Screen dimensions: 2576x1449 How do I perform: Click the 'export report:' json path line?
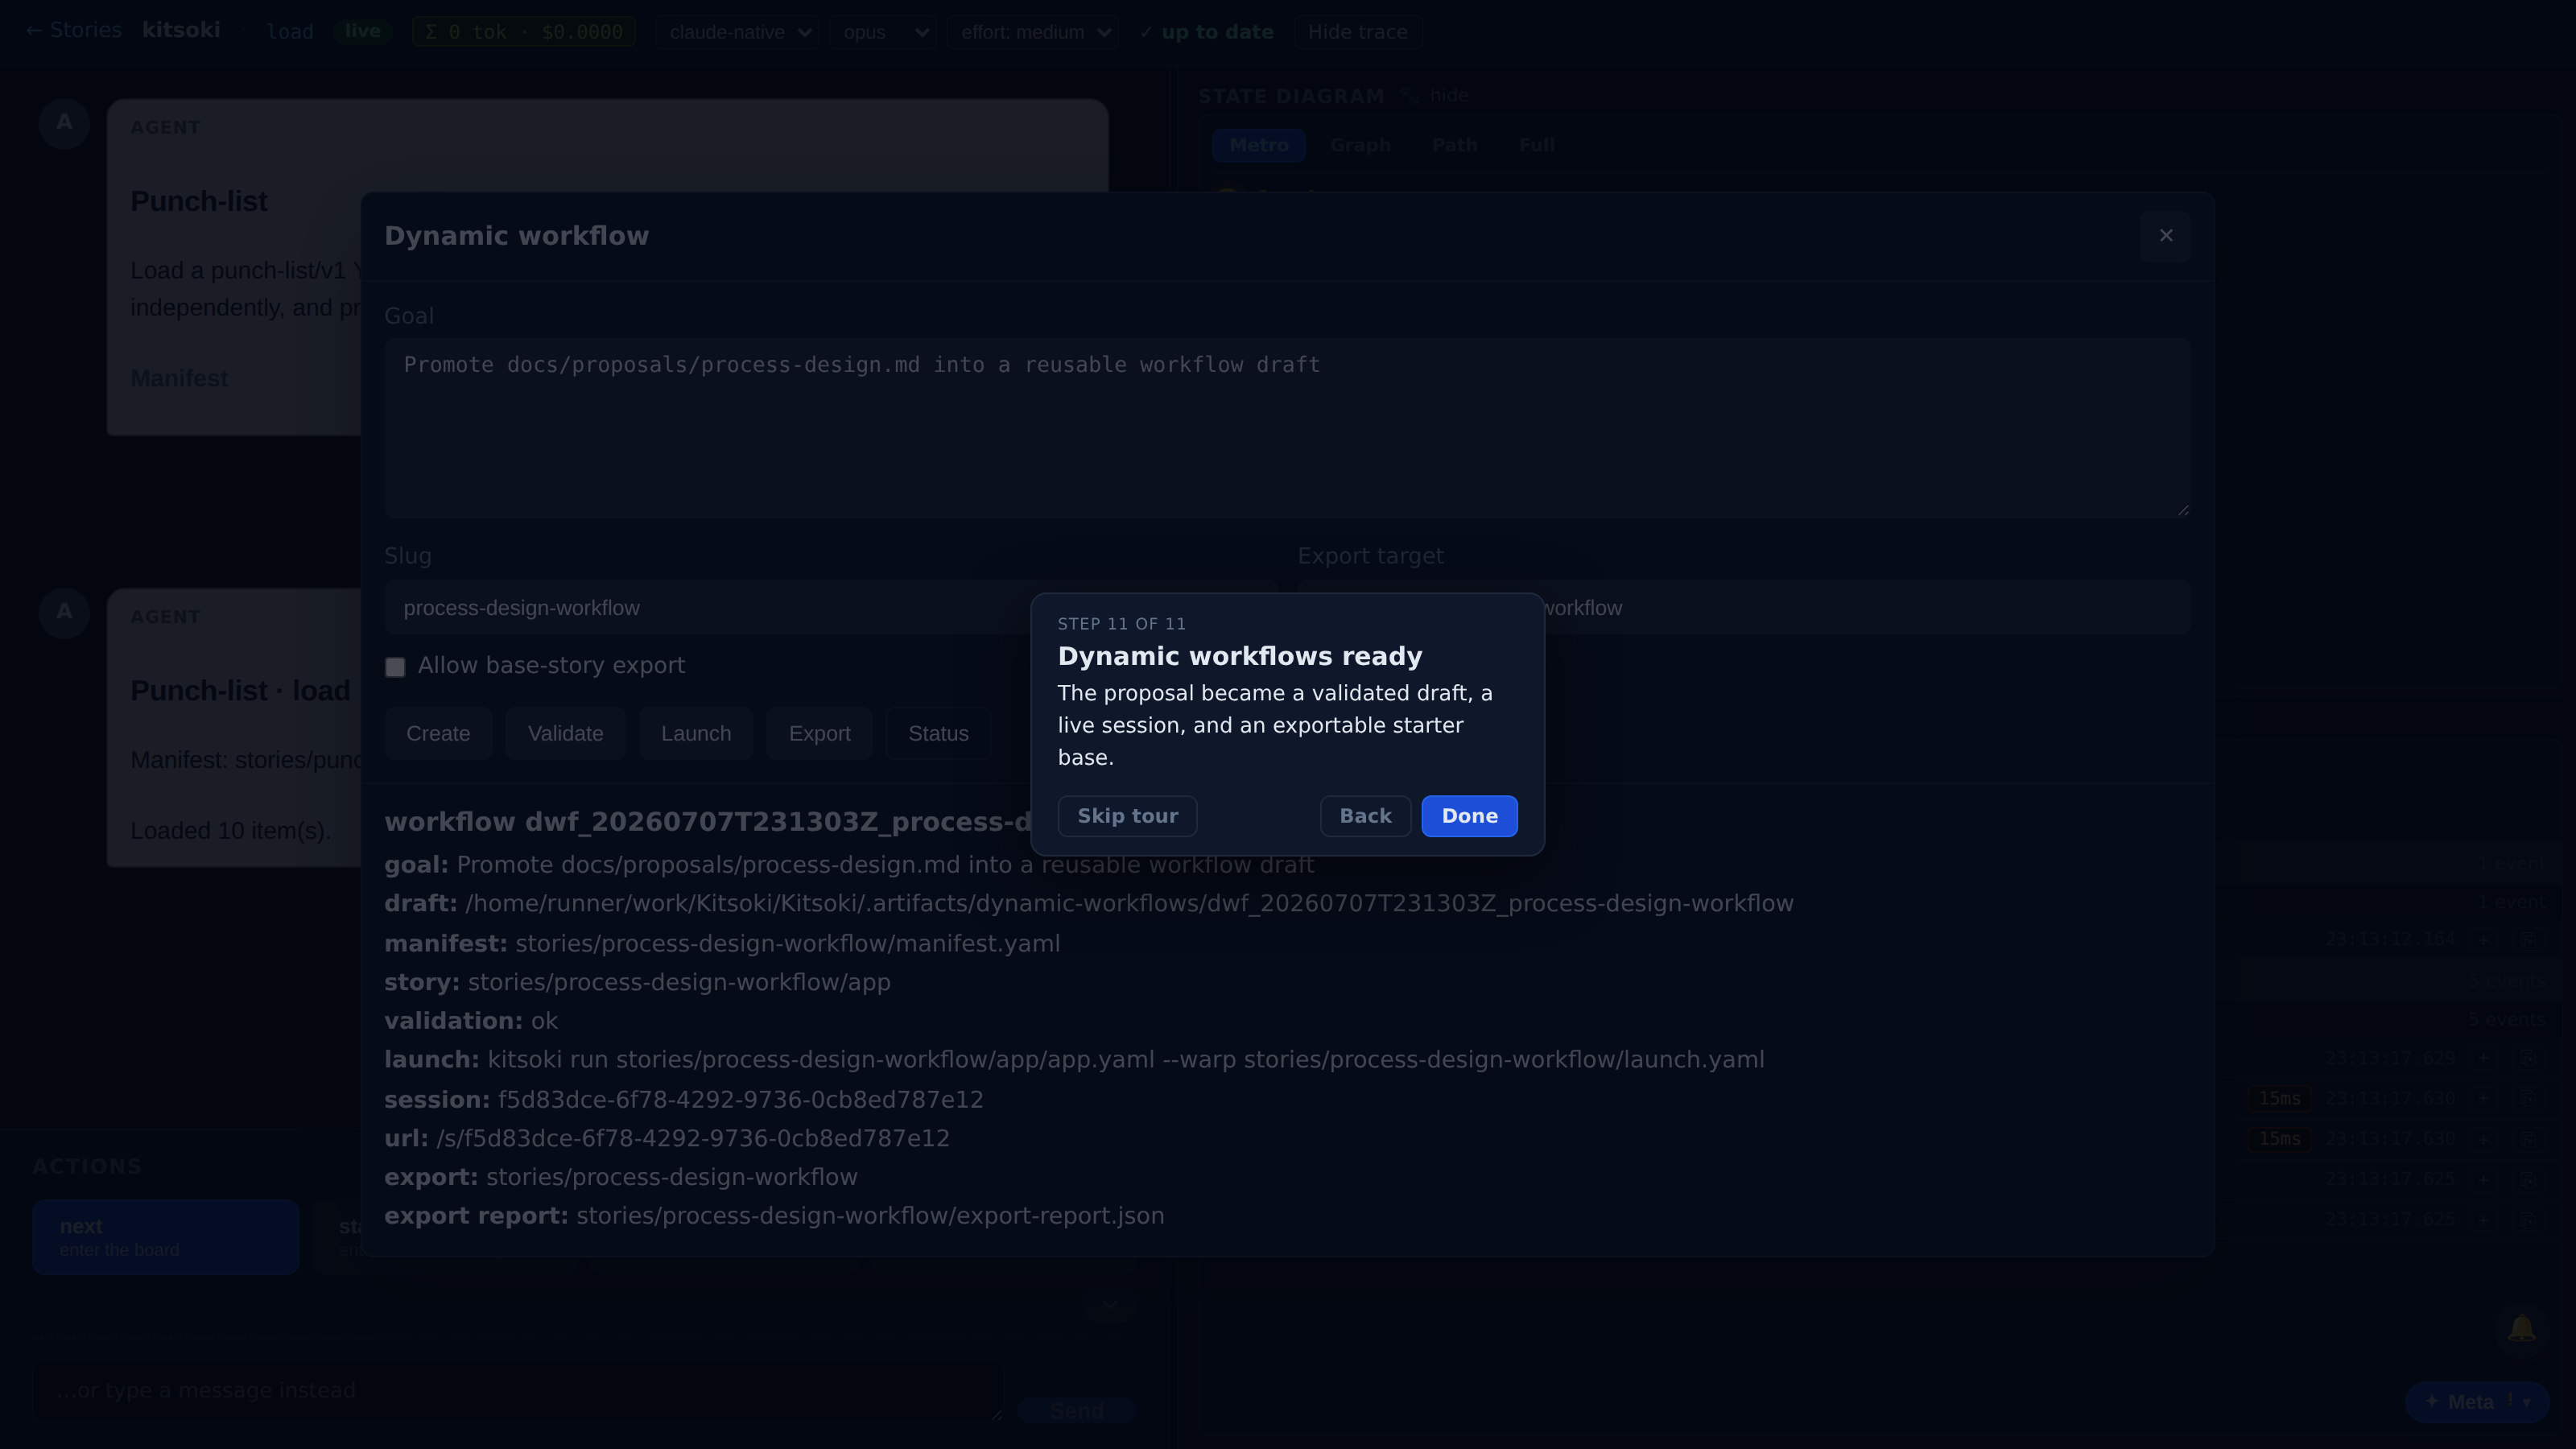click(774, 1216)
